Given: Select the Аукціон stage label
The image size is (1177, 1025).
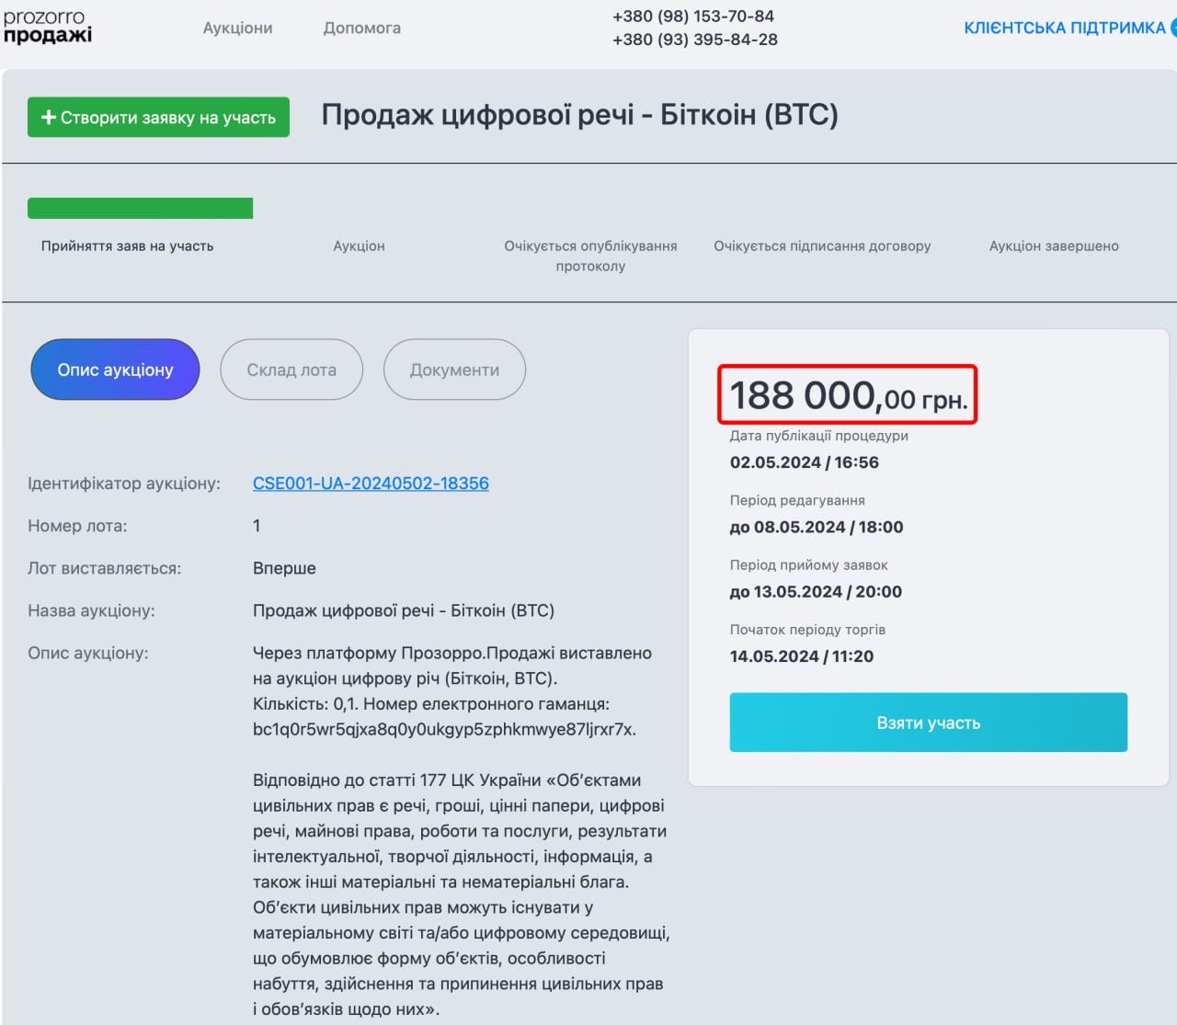Looking at the screenshot, I should tap(359, 246).
